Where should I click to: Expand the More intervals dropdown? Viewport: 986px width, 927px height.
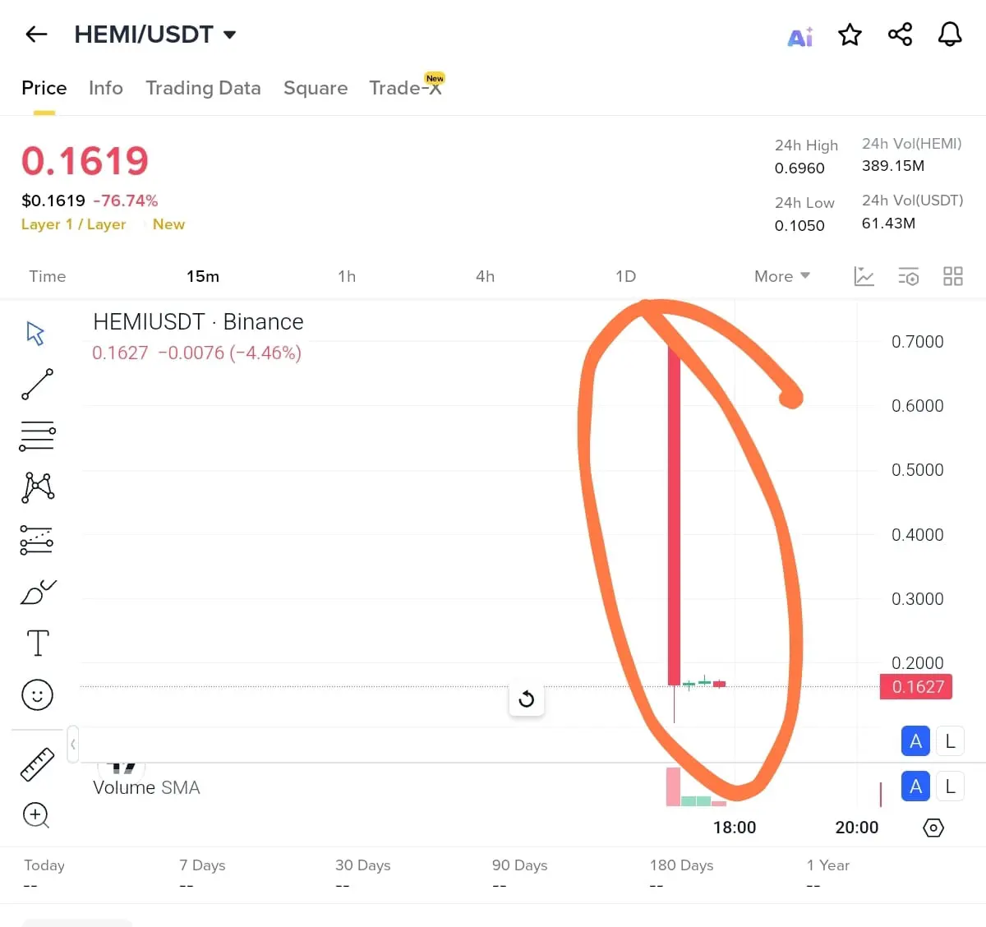[782, 276]
